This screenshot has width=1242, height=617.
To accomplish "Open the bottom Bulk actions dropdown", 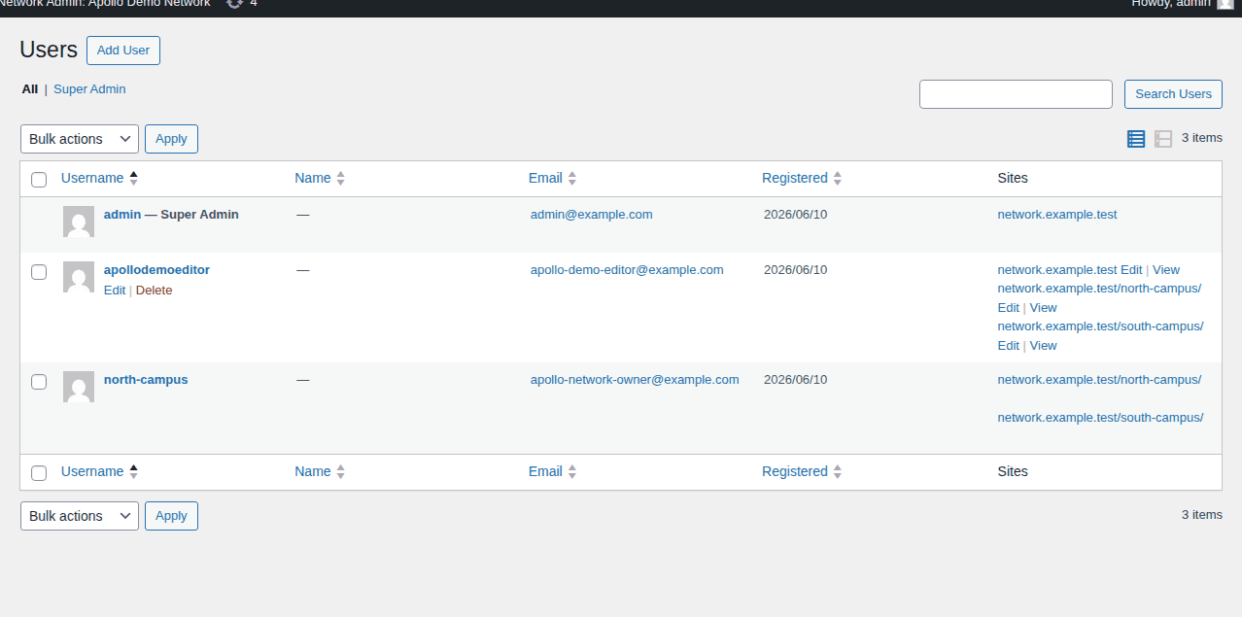I will click(x=80, y=516).
